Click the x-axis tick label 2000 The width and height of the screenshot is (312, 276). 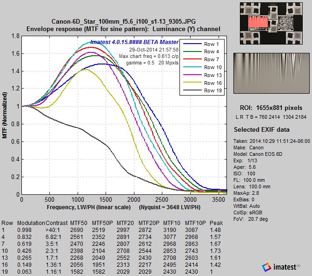(134, 199)
